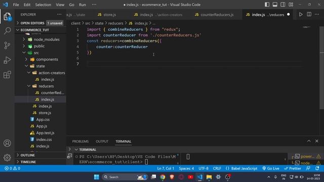Image resolution: width=324 pixels, height=182 pixels.
Task: Select the TERMINAL panel tab
Action: coord(123,142)
